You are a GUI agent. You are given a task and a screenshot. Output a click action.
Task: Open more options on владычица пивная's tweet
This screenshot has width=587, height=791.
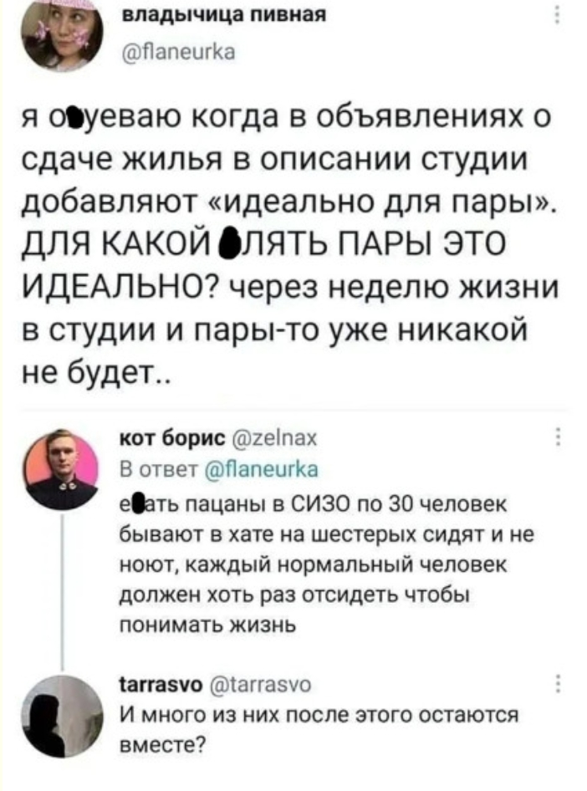tap(557, 14)
